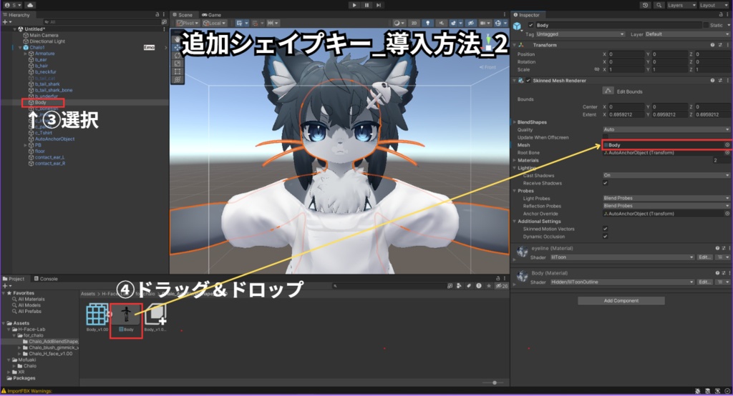Screen dimensions: 733x396
Task: Open the Layers dropdown
Action: click(x=681, y=5)
